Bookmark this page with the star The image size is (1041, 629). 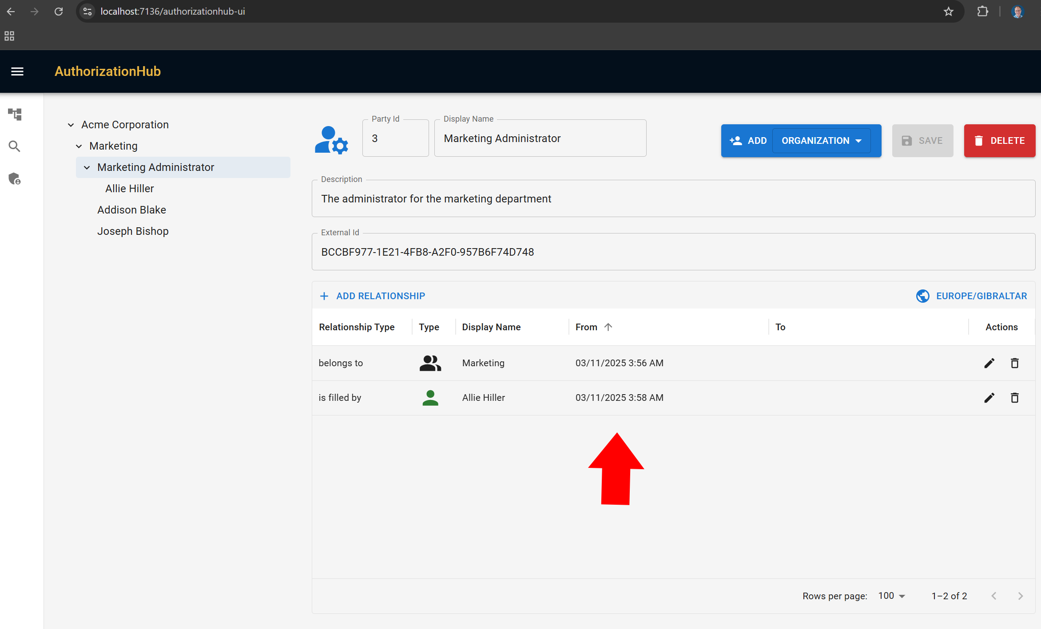(949, 12)
